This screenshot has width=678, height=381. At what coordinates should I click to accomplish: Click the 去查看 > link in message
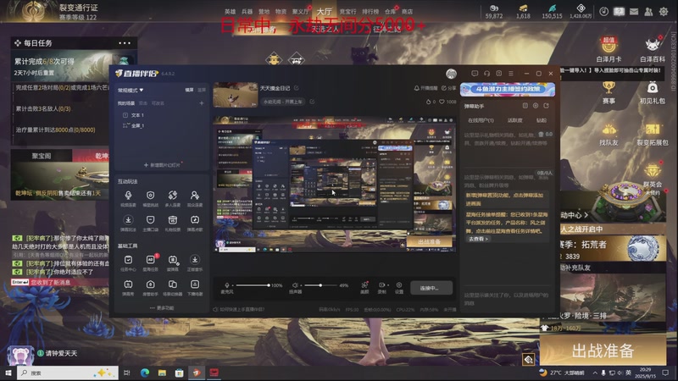(478, 239)
